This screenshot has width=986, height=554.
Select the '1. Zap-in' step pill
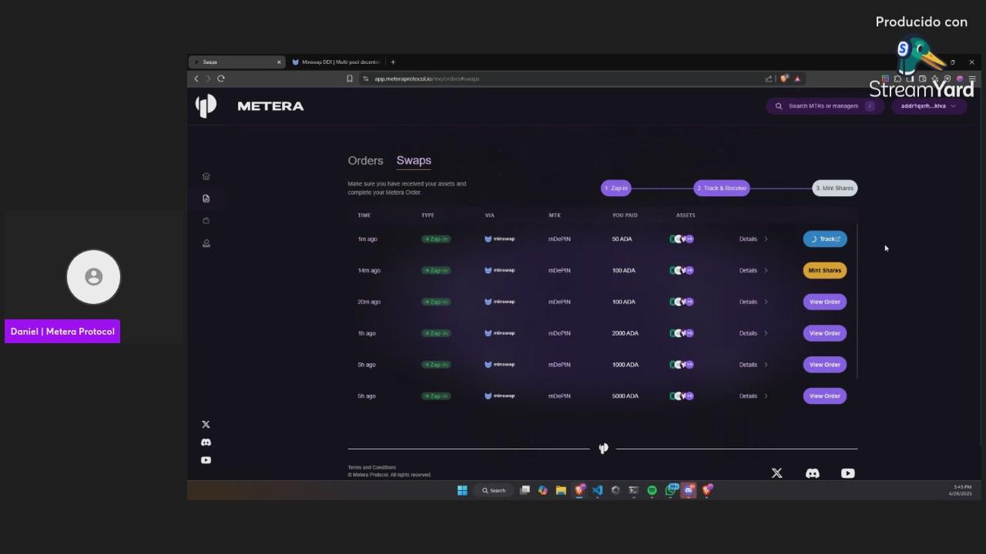pyautogui.click(x=616, y=189)
